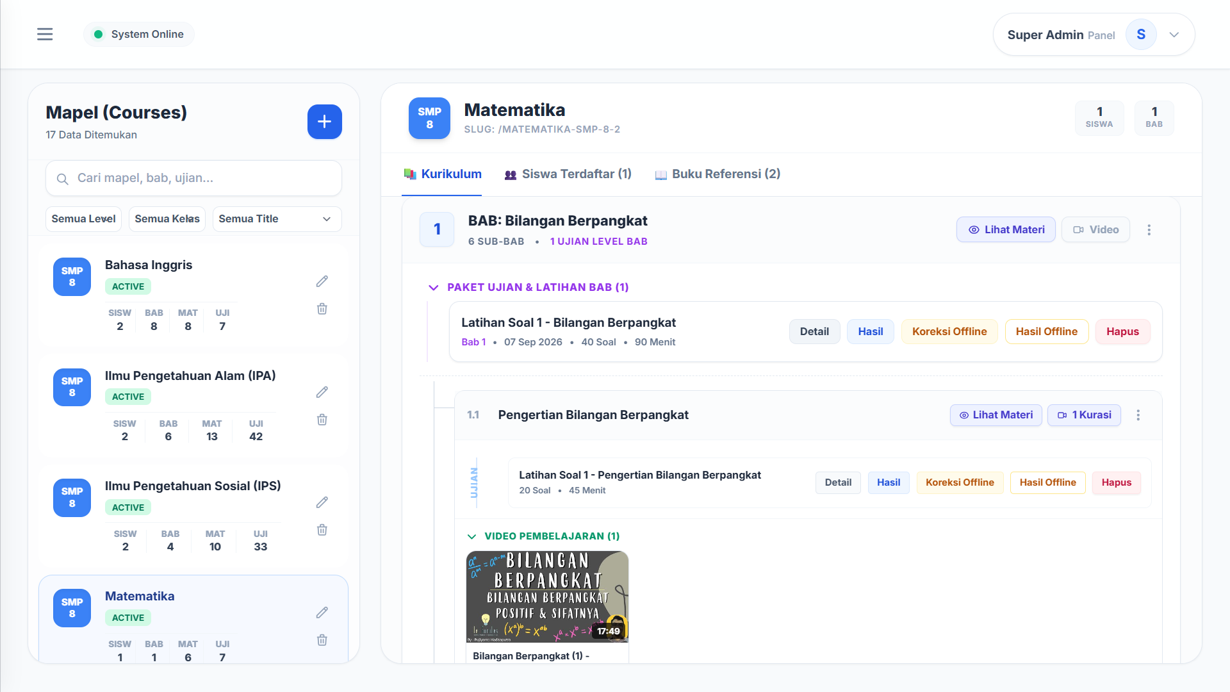Add a new course with plus button

325,122
